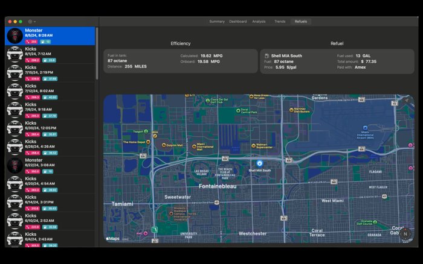
Task: Select Kicks refuel from 7/12/24, 8:02 AM
Action: (x=50, y=92)
